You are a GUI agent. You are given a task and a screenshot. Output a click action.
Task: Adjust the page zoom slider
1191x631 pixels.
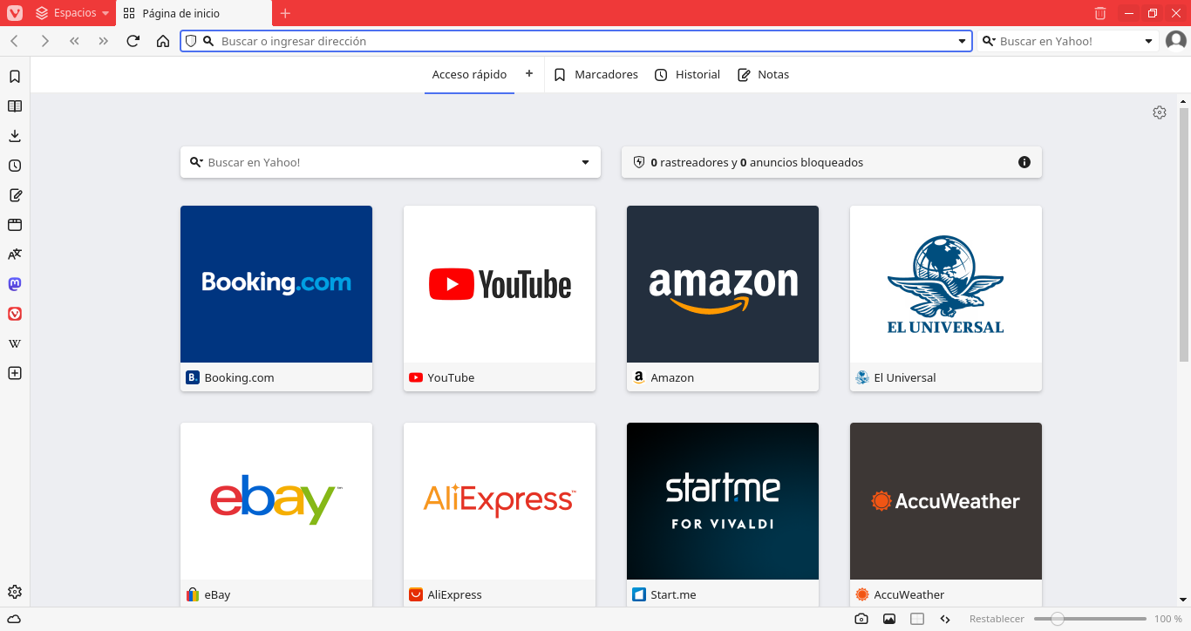(x=1091, y=619)
